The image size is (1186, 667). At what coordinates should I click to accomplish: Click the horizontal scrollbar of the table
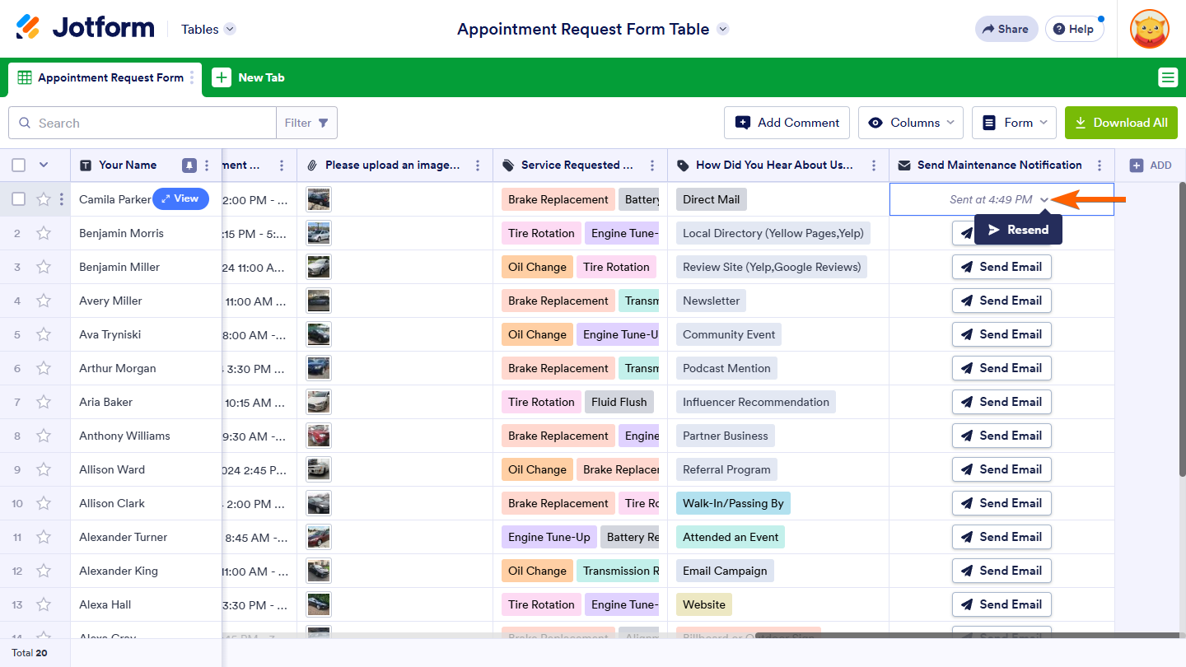(967, 636)
